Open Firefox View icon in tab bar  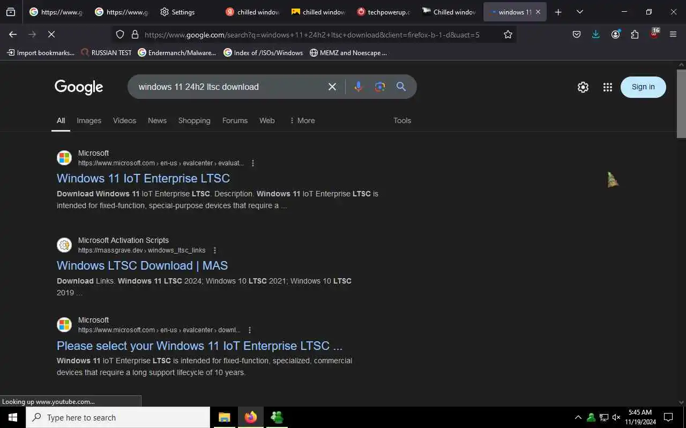click(x=10, y=12)
